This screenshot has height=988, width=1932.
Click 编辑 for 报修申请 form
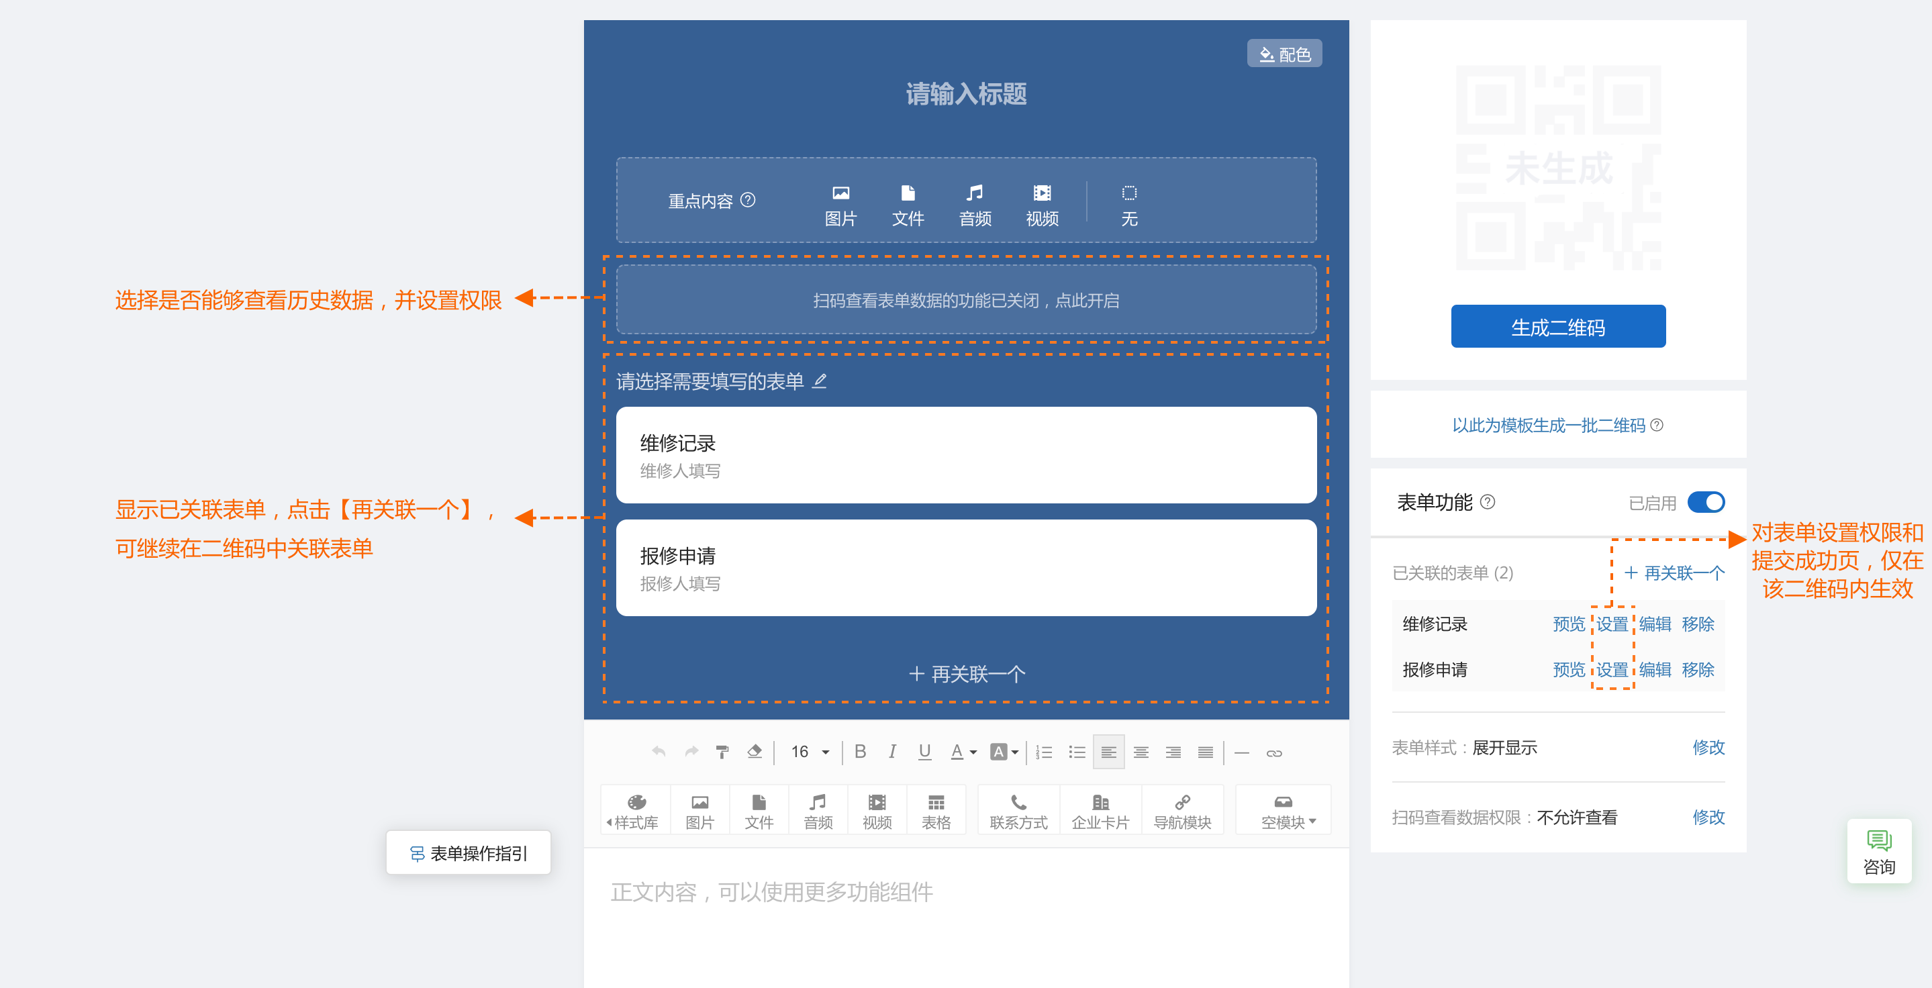pyautogui.click(x=1655, y=669)
